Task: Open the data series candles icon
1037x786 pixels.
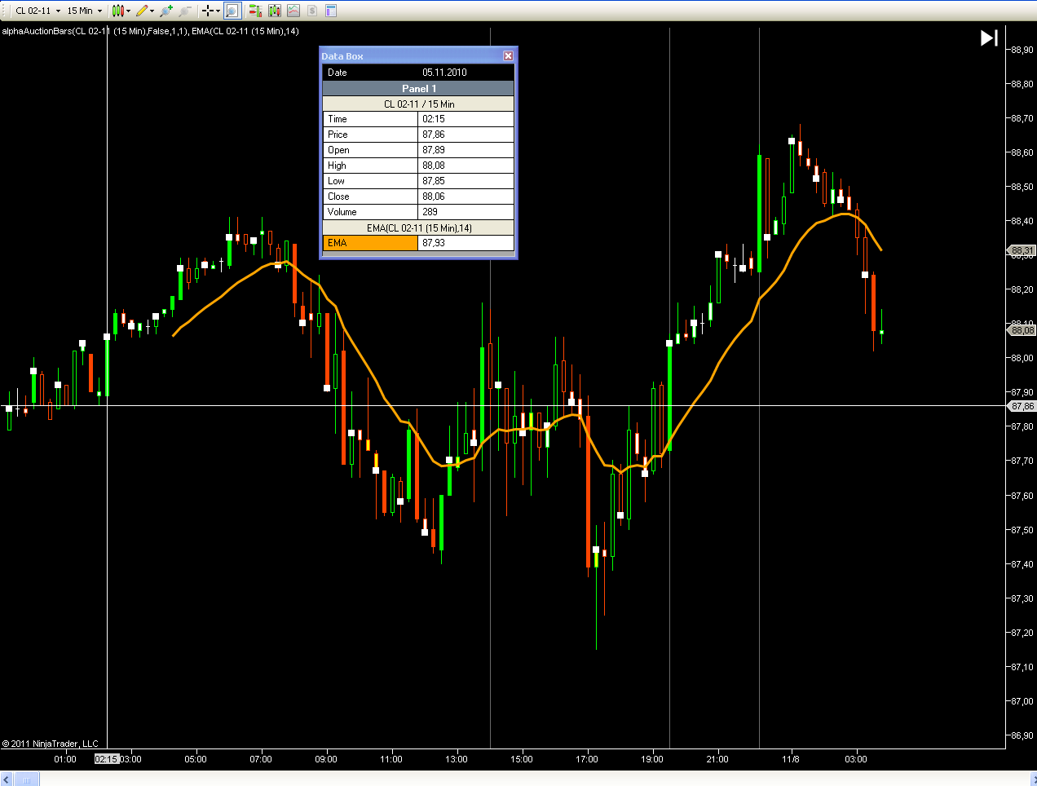Action: coord(275,11)
